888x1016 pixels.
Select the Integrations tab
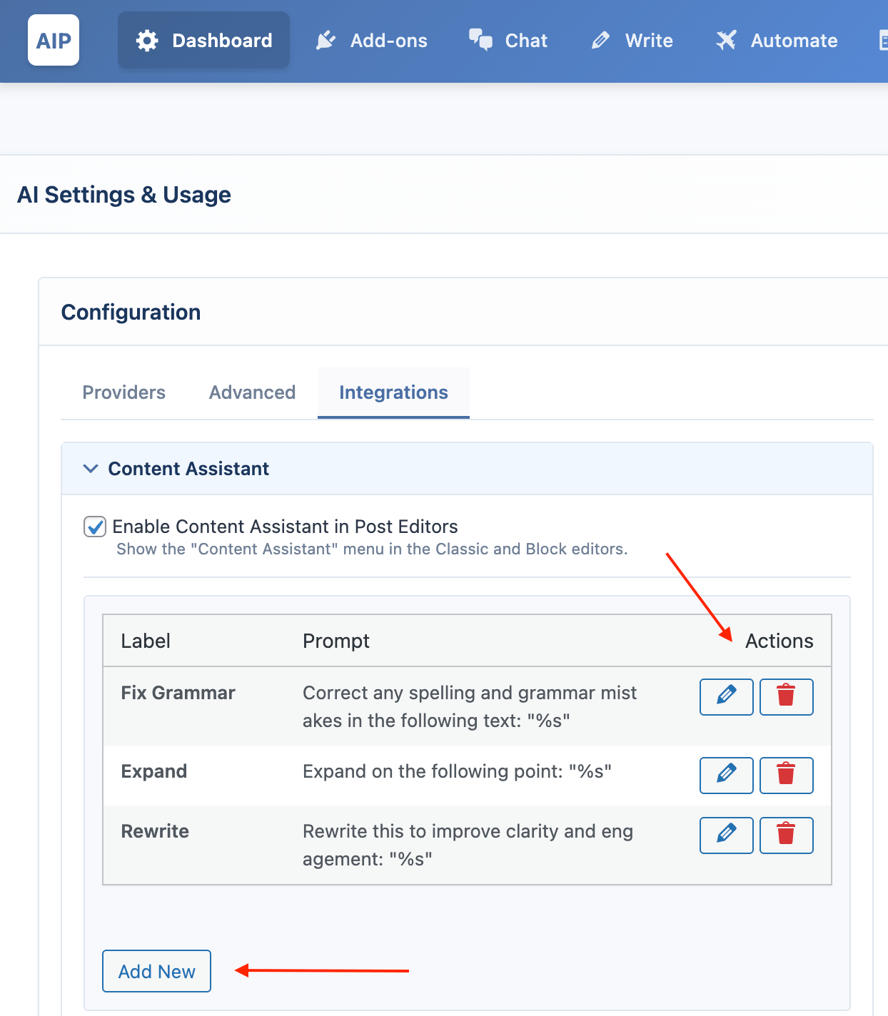click(393, 392)
